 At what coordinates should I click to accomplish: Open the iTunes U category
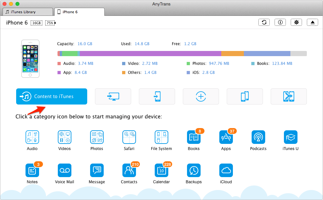[291, 137]
